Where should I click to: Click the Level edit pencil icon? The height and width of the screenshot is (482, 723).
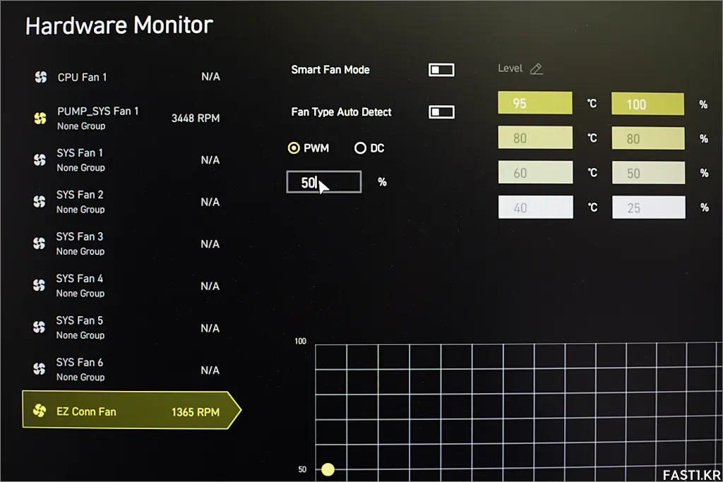click(x=536, y=69)
